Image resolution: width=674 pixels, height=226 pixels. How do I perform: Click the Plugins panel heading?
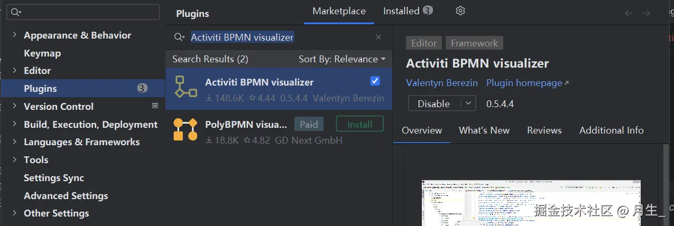click(192, 13)
